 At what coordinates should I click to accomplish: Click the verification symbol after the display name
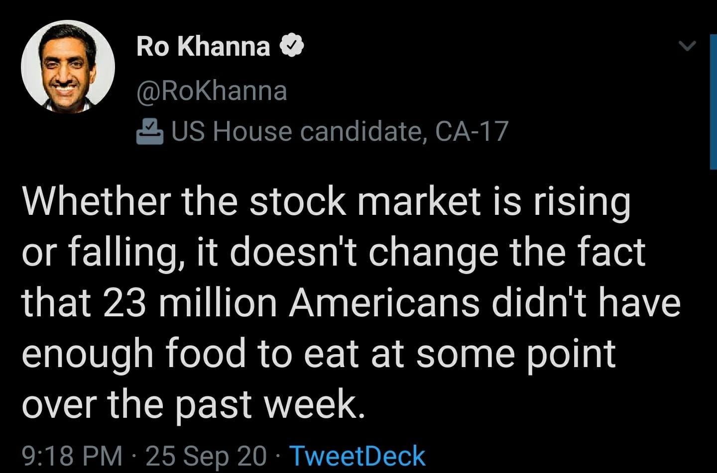(292, 47)
